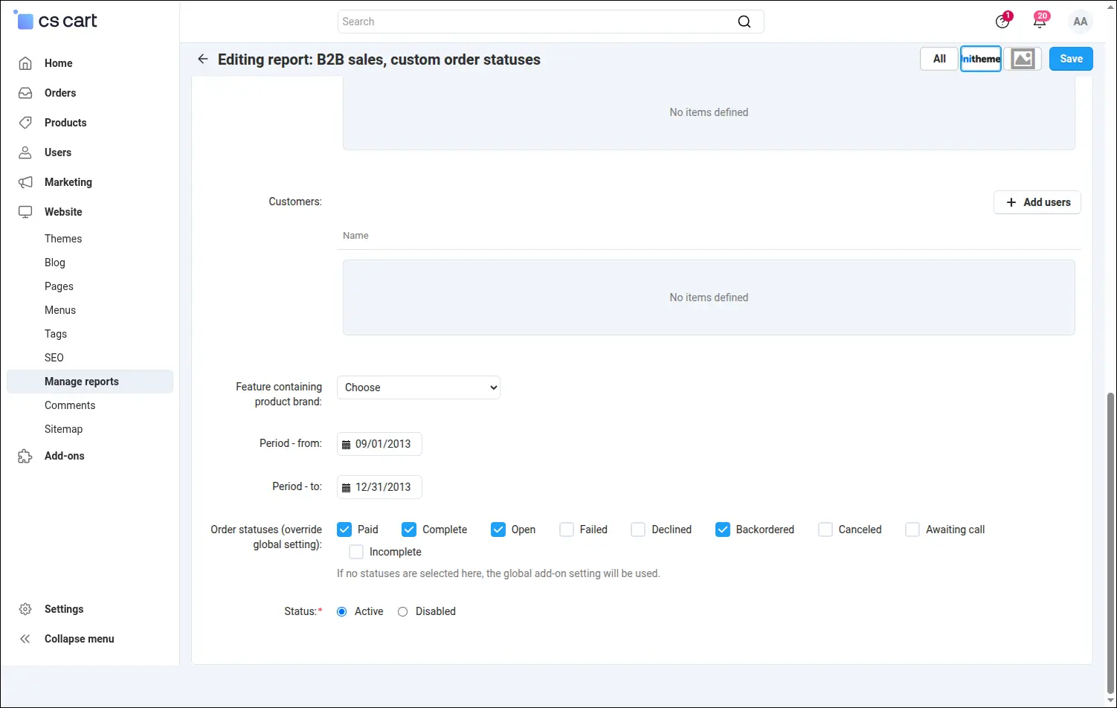Screen dimensions: 1117x708
Task: Click the search magnifier icon
Action: coord(744,22)
